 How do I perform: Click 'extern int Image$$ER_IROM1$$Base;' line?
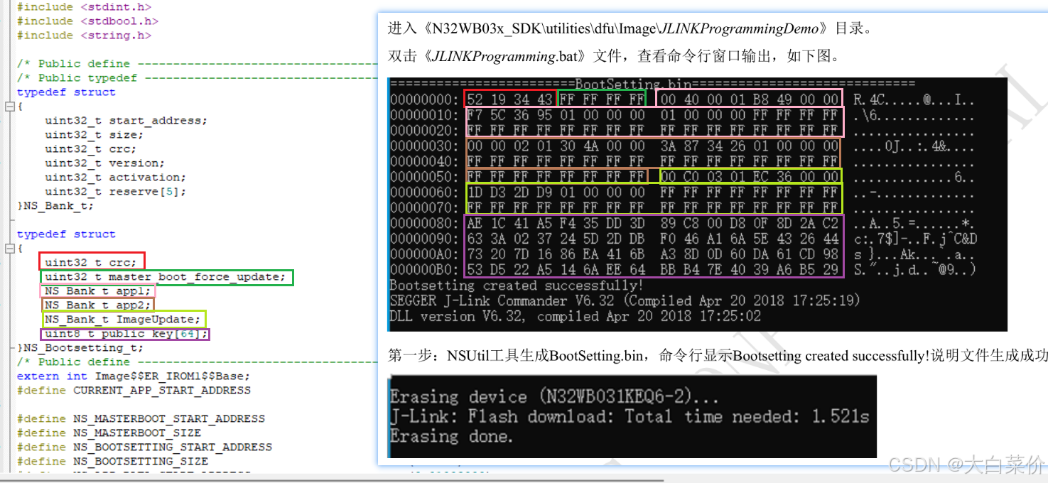134,376
